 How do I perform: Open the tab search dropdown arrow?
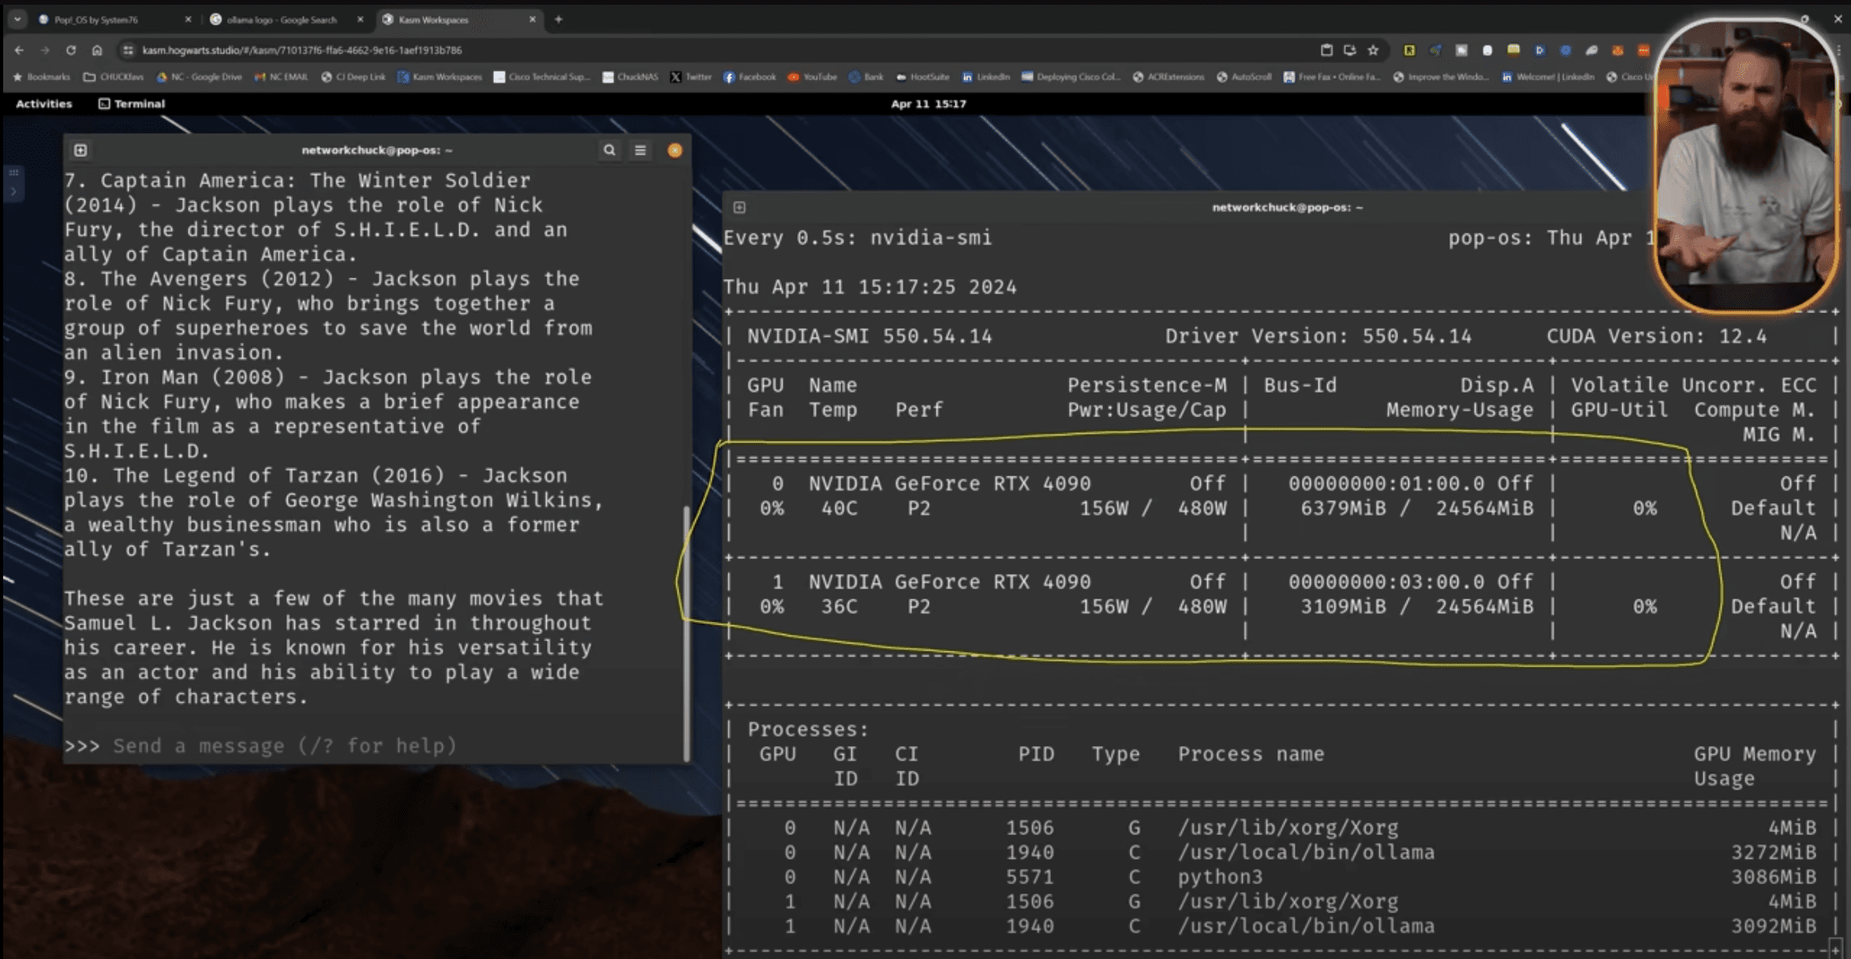click(x=17, y=19)
